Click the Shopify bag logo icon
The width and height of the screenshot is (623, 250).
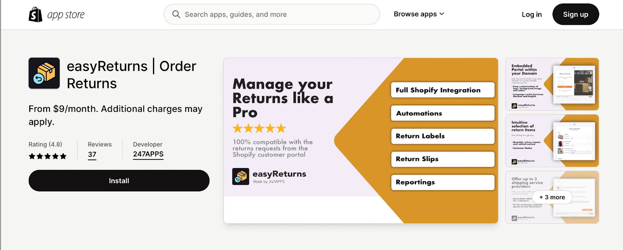click(x=35, y=15)
